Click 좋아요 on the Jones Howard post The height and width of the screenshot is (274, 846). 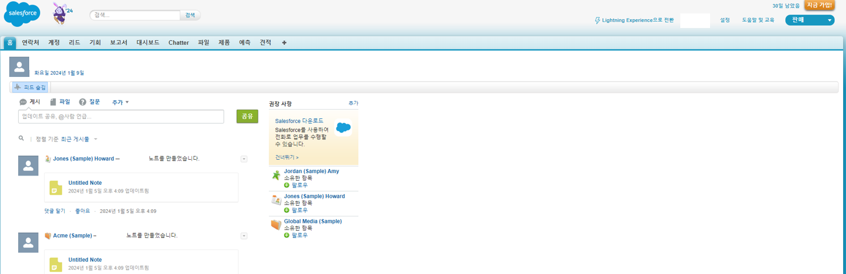pos(83,211)
